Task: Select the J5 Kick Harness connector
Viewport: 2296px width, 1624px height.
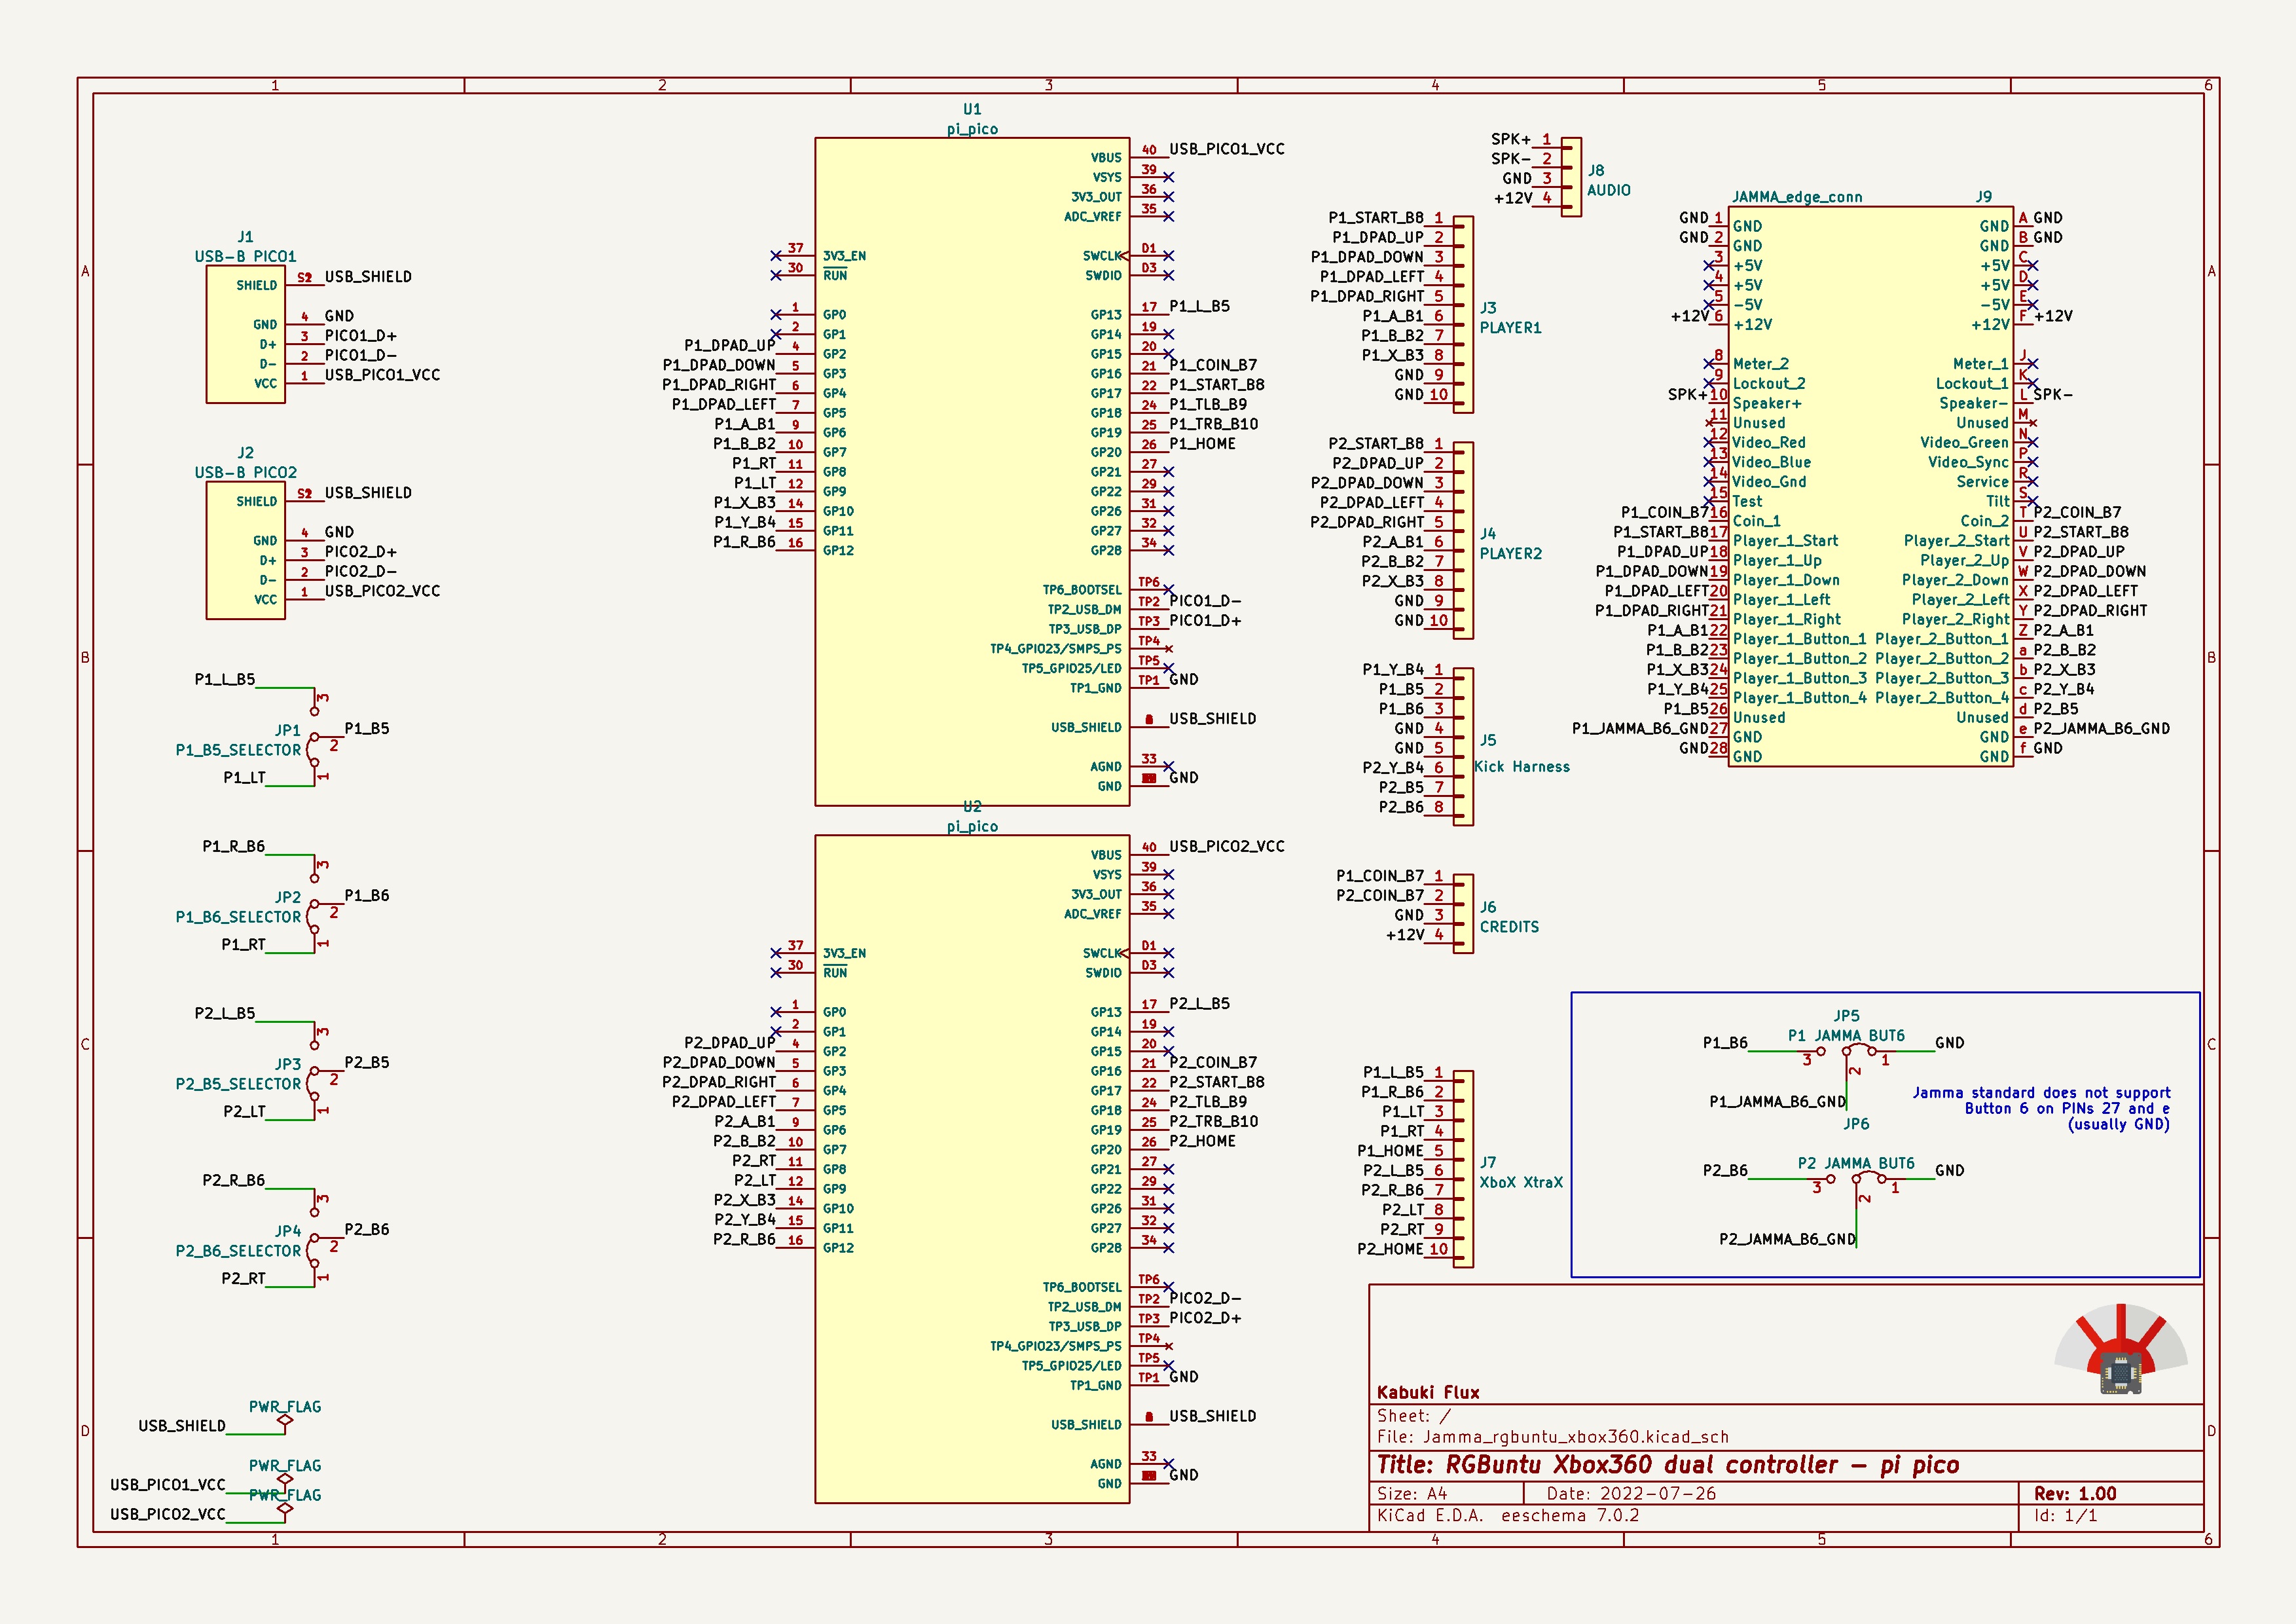Action: pos(1463,746)
